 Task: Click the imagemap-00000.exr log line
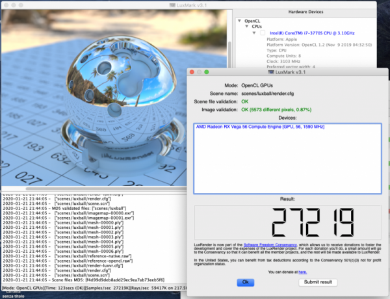point(68,213)
